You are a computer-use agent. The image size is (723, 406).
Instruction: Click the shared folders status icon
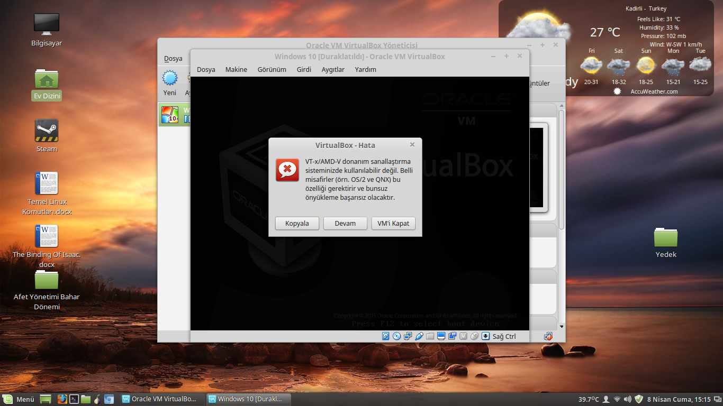430,336
